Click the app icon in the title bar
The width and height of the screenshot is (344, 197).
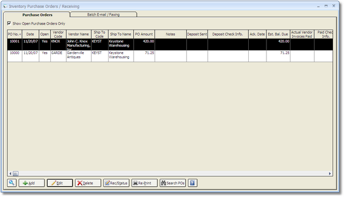click(x=5, y=6)
